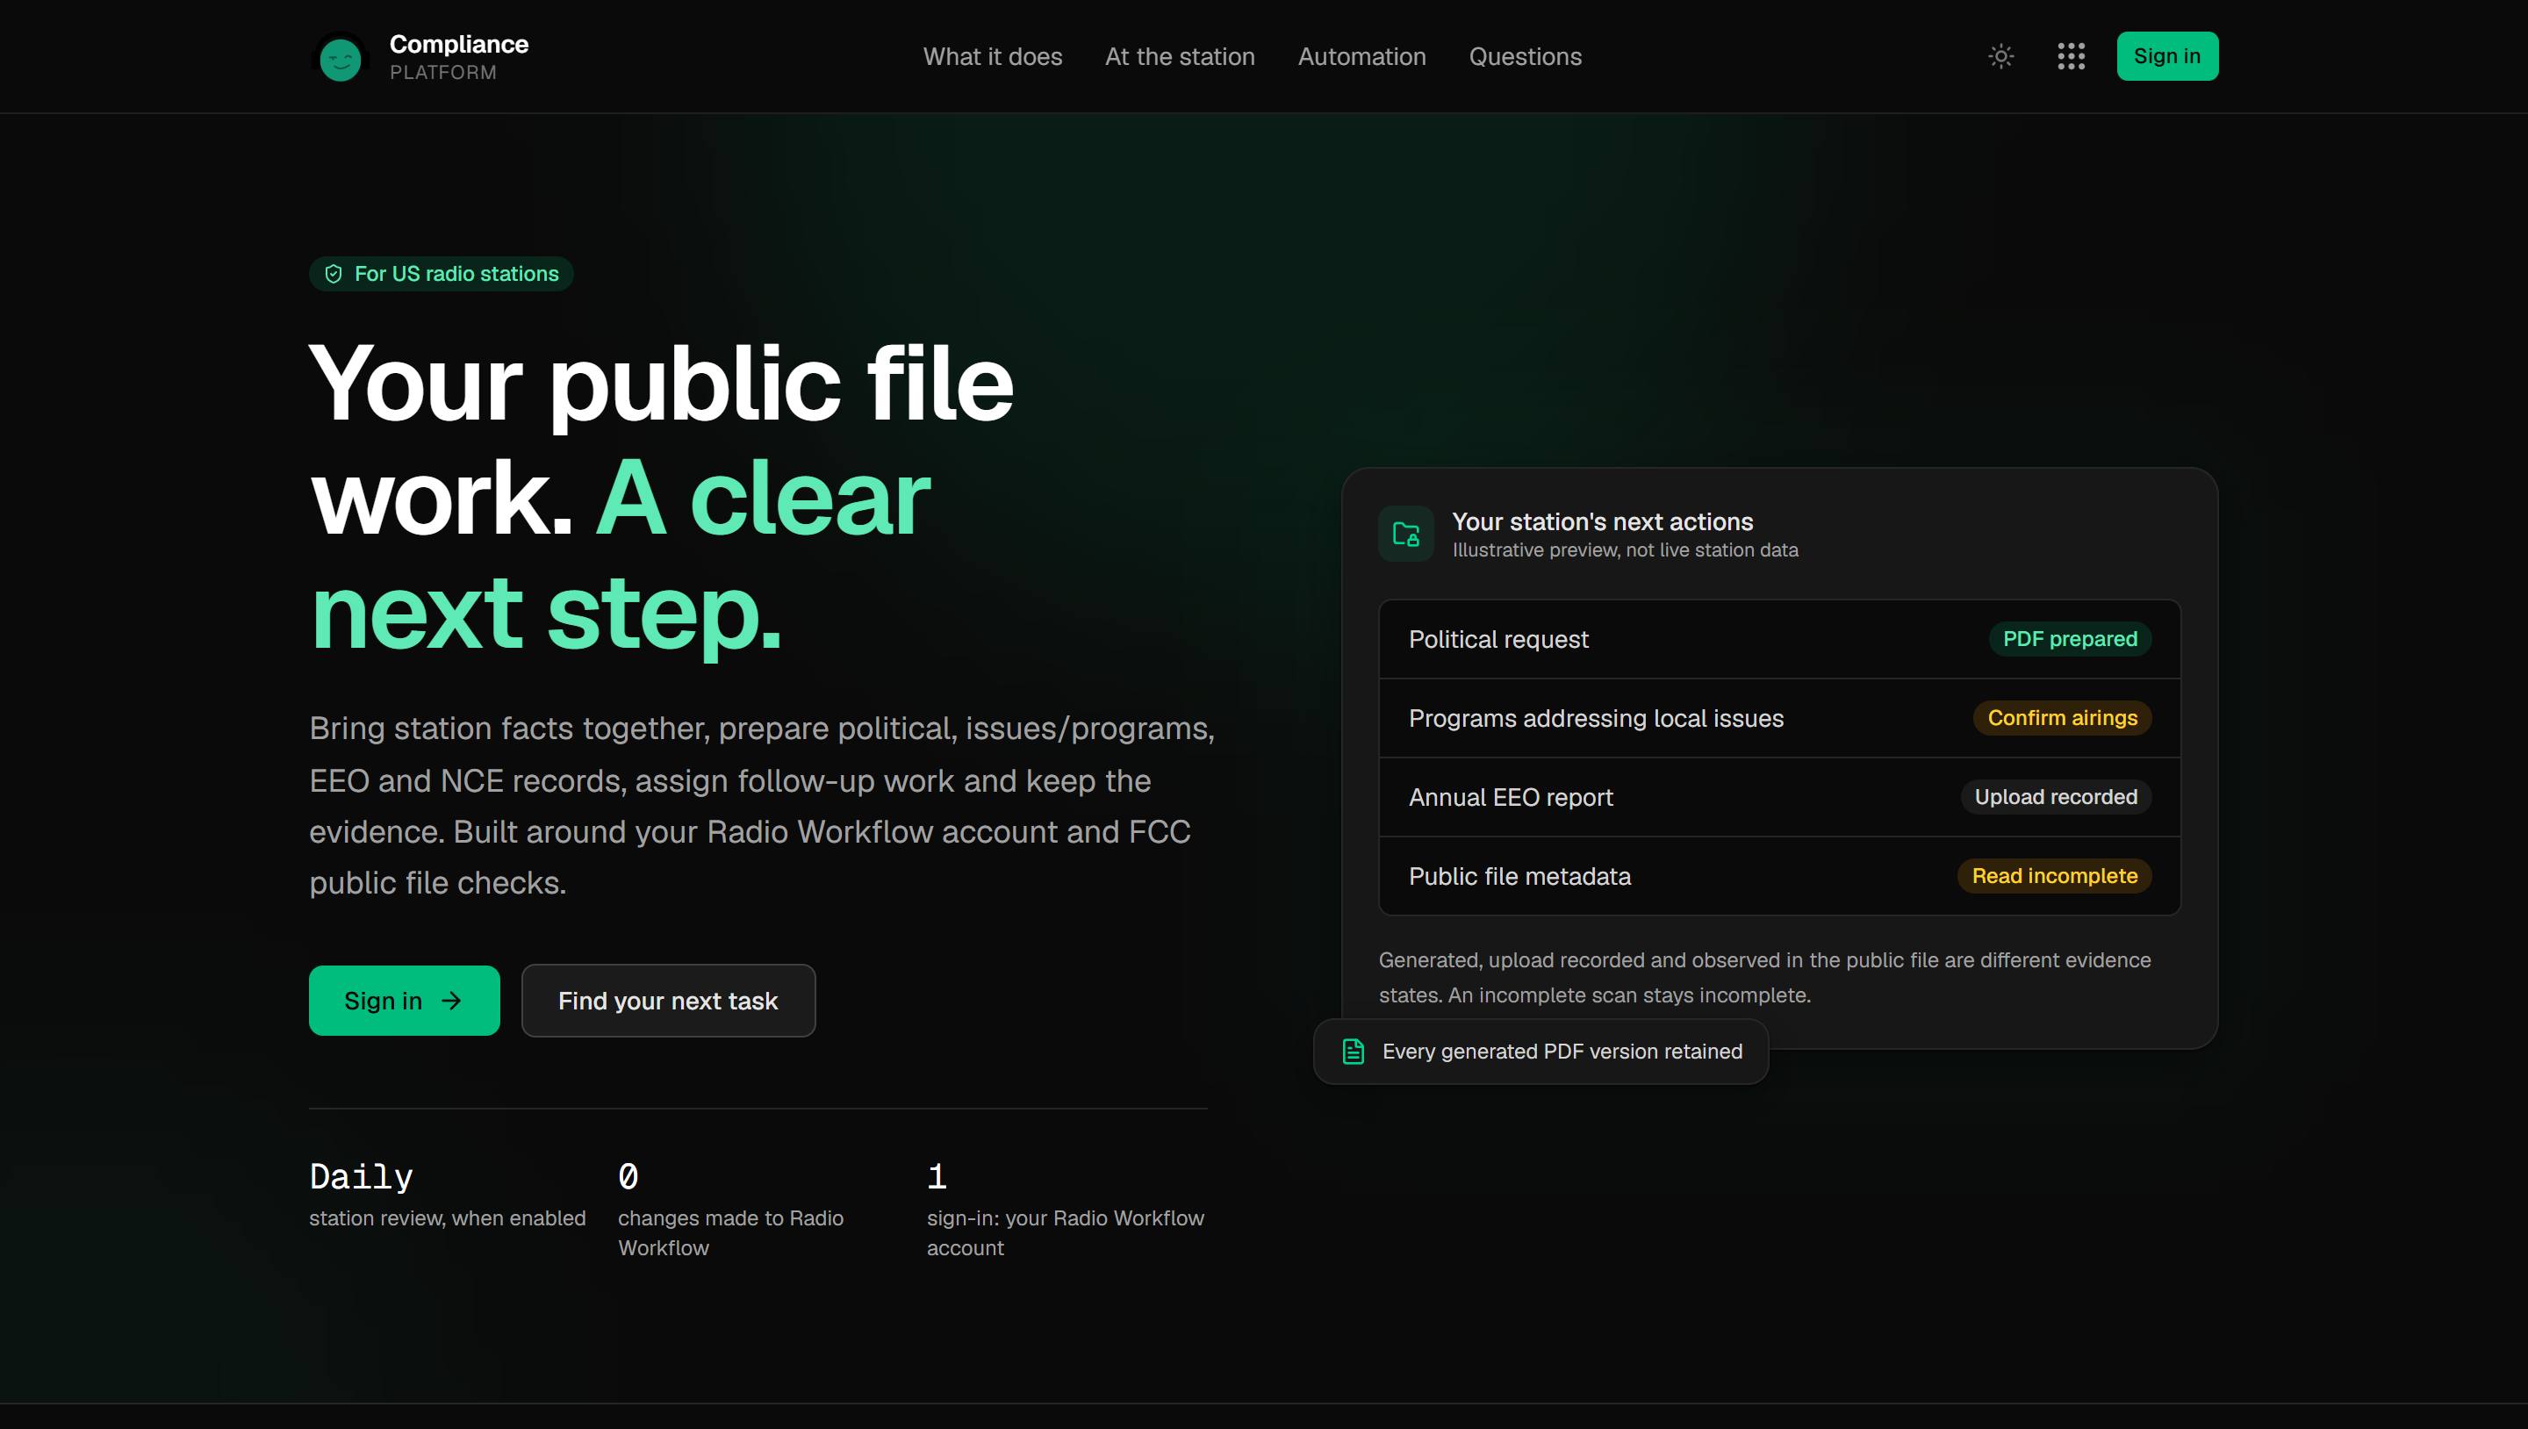
Task: Click the For US radio stations badge
Action: click(x=441, y=274)
